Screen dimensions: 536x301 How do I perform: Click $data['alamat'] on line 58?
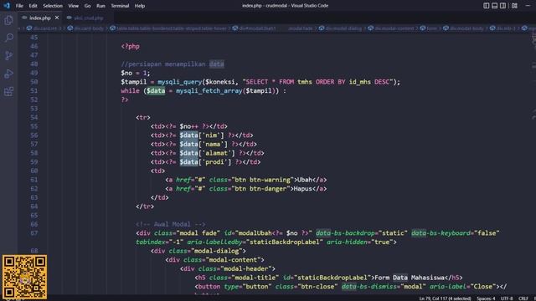click(x=207, y=153)
